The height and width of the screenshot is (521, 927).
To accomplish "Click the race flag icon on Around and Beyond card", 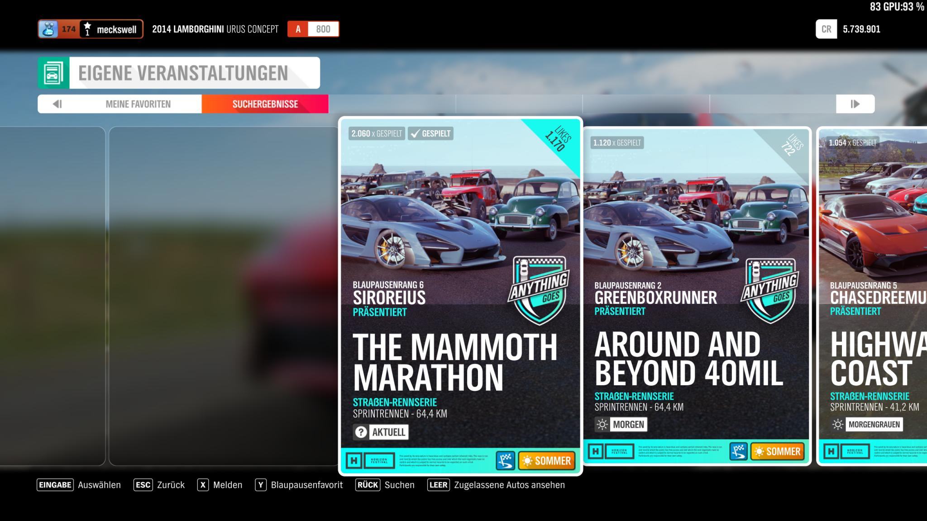I will coord(738,451).
